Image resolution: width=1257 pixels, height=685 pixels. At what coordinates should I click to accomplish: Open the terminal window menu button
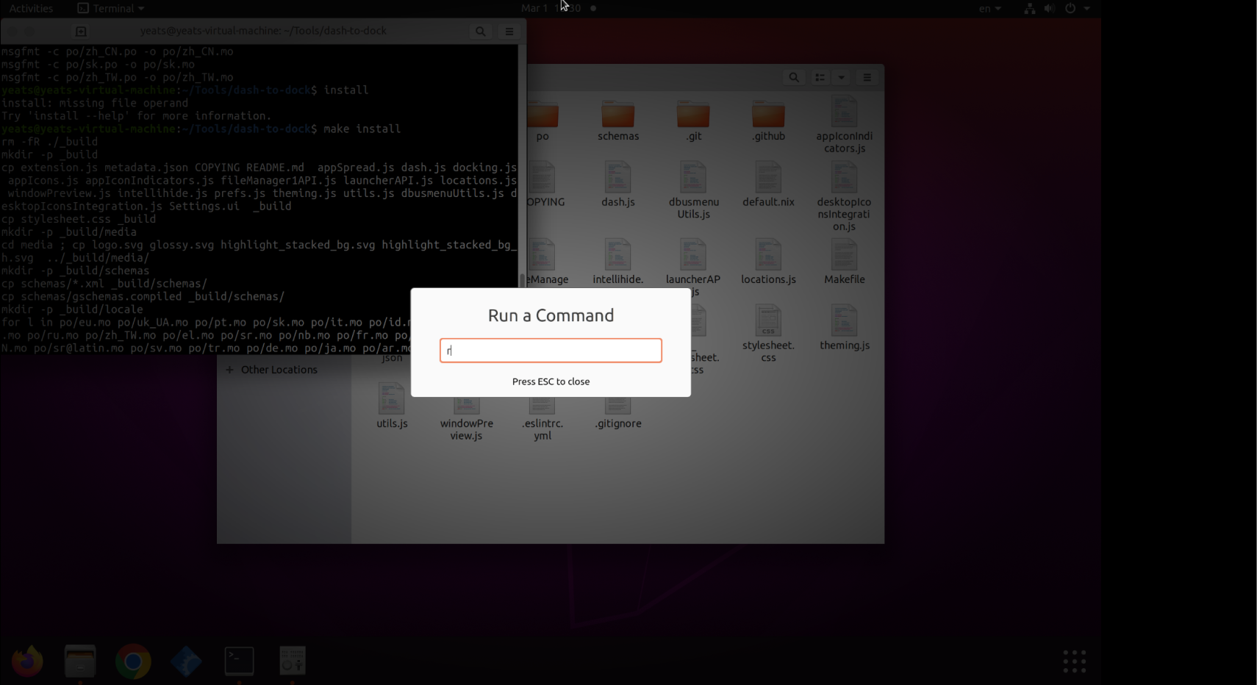pos(508,31)
